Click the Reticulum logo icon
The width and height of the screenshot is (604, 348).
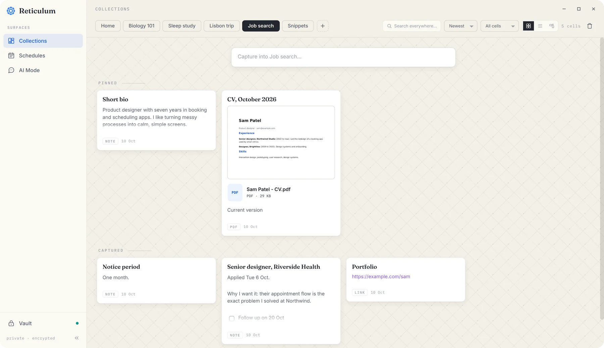click(11, 11)
